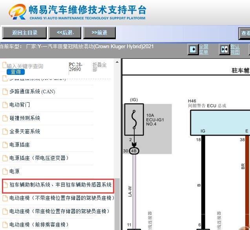Click the 10A ECU-IG1 NO.4 fuse symbol
The width and height of the screenshot is (250, 230).
[134, 120]
